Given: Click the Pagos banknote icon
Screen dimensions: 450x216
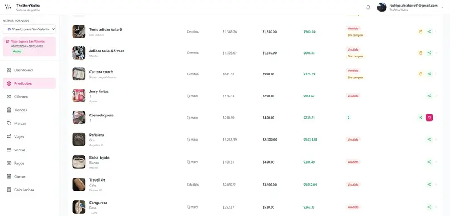Looking at the screenshot, I should coord(9,163).
